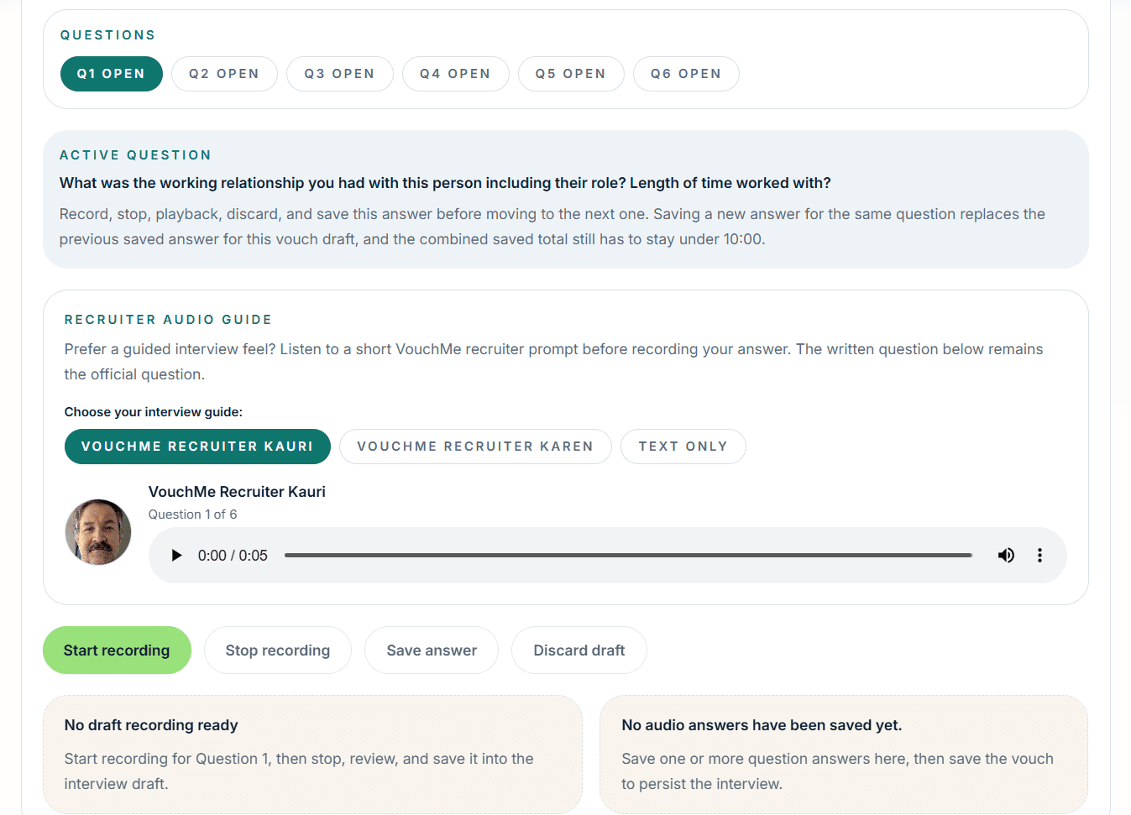
Task: Select question Q6 Open
Action: click(x=686, y=74)
